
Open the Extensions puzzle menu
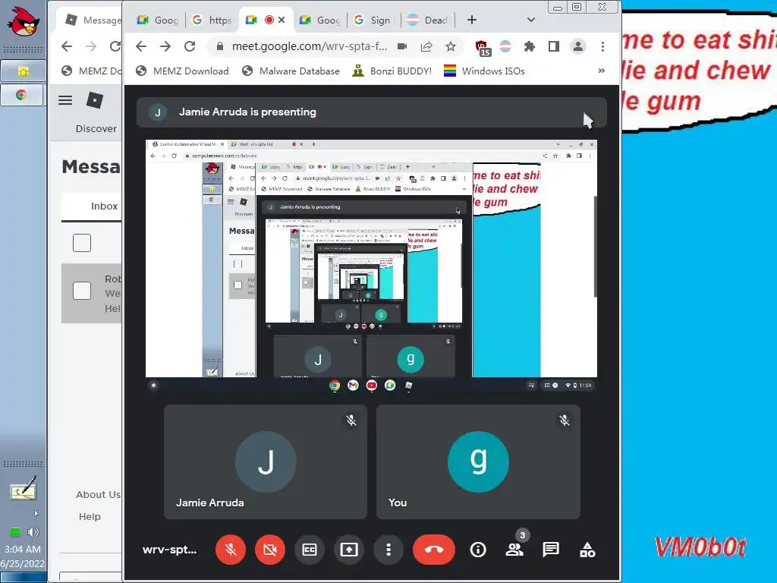click(530, 46)
